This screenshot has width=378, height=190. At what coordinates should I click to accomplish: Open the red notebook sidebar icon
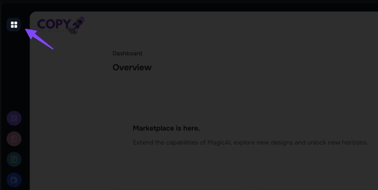click(x=14, y=139)
